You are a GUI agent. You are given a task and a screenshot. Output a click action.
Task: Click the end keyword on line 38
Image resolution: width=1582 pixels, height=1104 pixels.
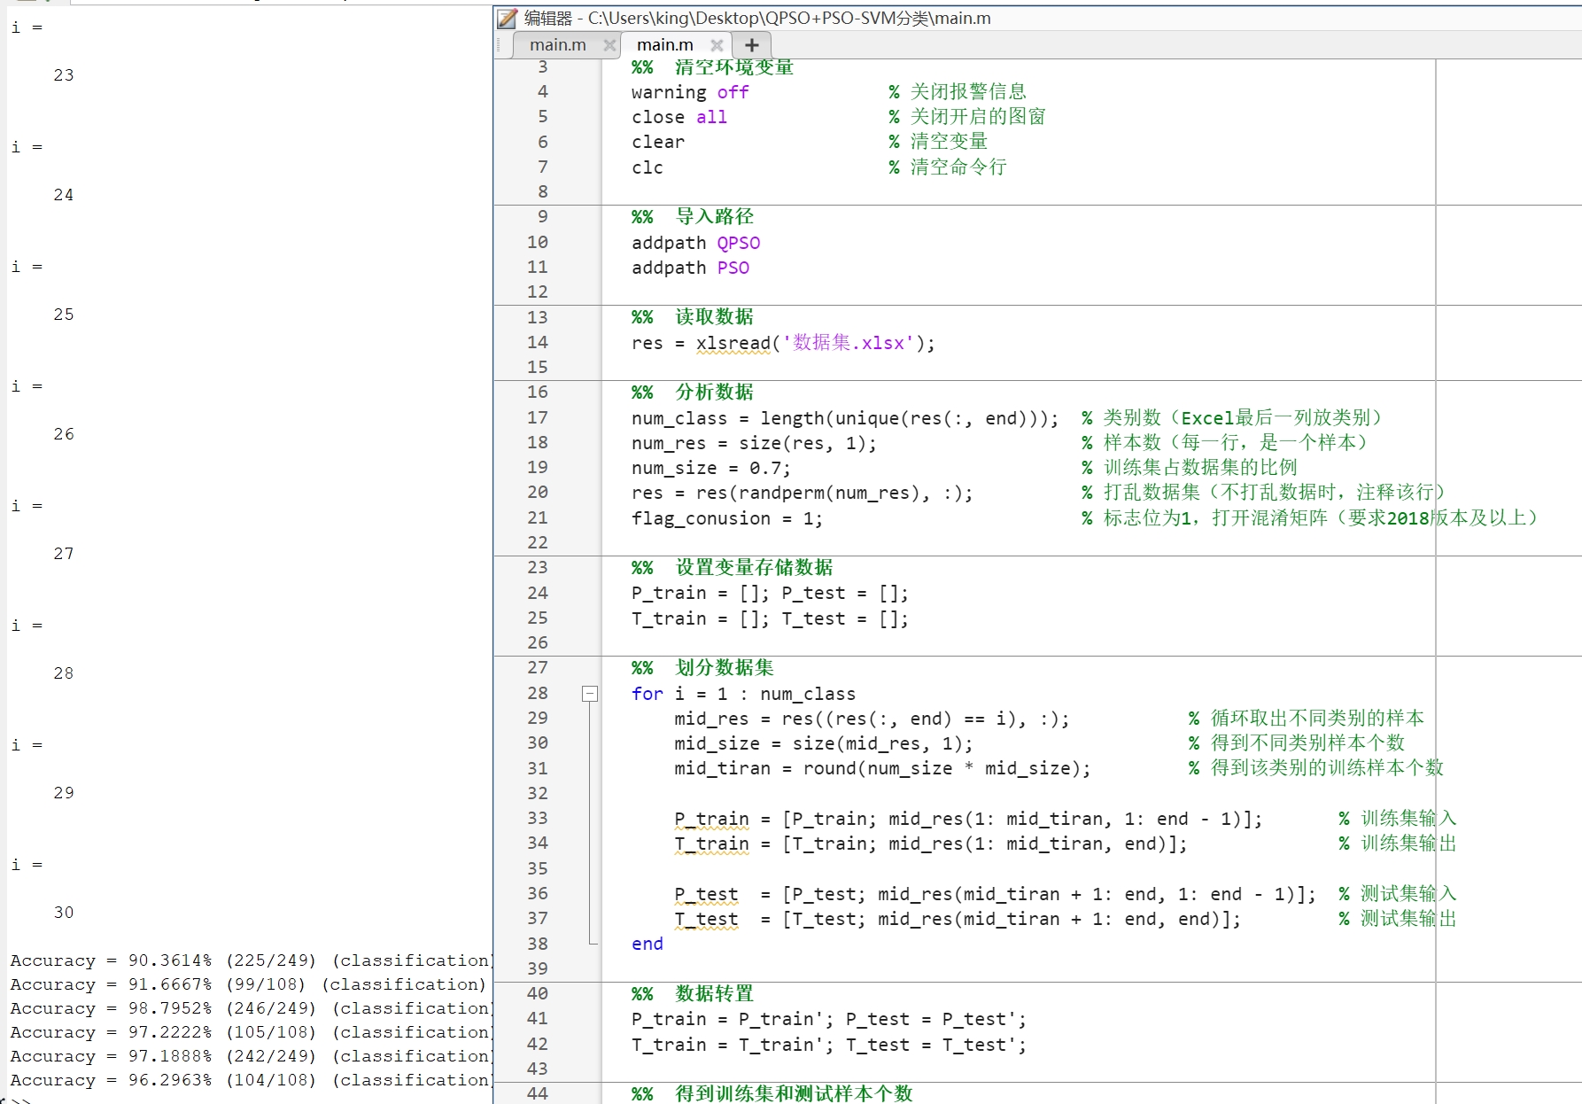tap(647, 944)
